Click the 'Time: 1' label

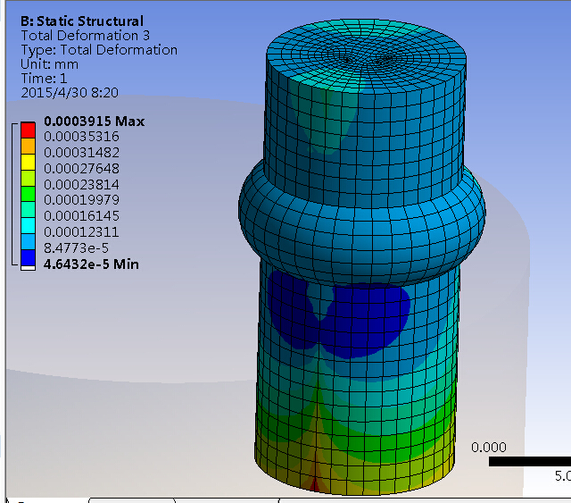click(x=44, y=79)
